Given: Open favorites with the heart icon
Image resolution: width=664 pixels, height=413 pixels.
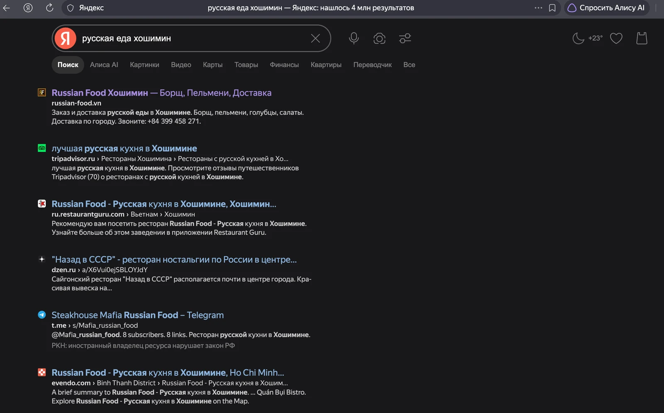Looking at the screenshot, I should 616,38.
